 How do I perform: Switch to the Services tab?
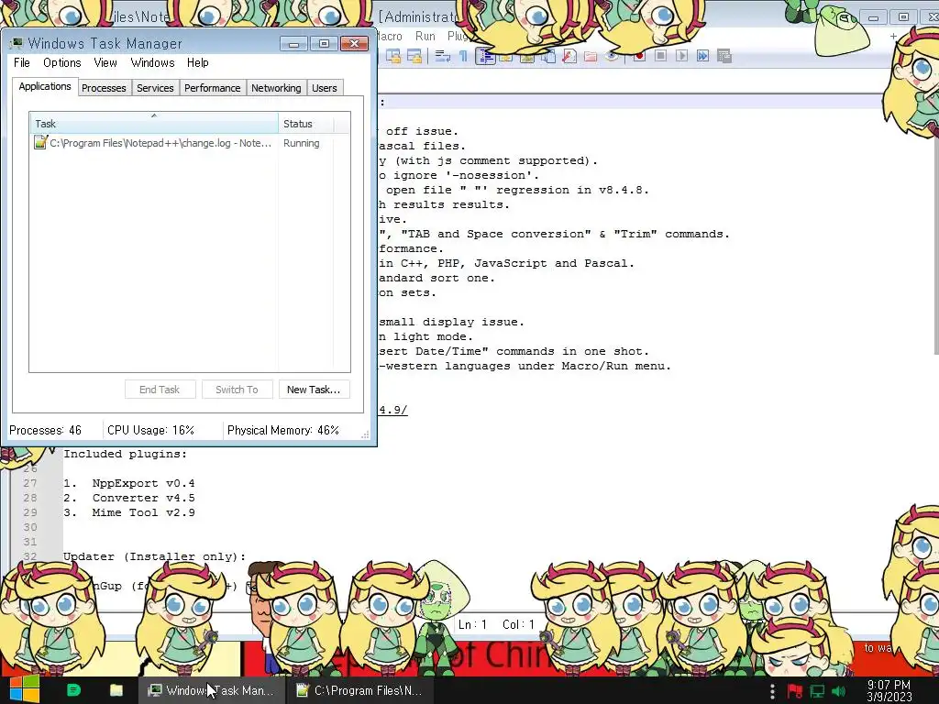[155, 87]
